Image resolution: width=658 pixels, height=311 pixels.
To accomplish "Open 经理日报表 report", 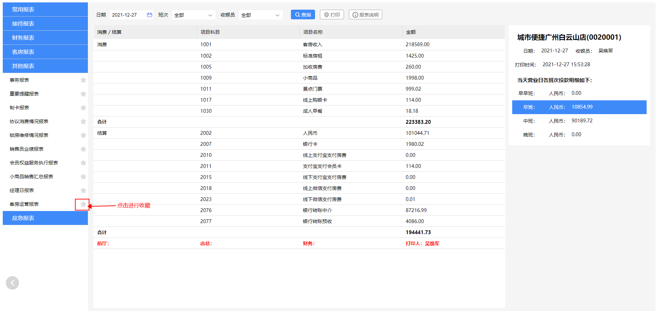I will pyautogui.click(x=22, y=190).
